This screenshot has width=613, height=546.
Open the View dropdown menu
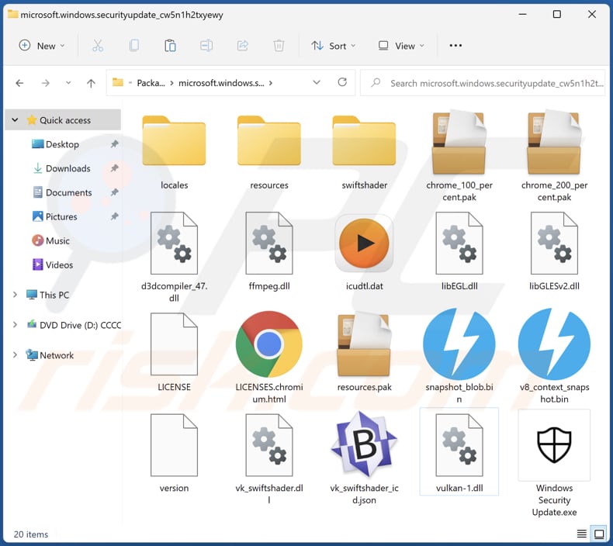click(x=401, y=46)
